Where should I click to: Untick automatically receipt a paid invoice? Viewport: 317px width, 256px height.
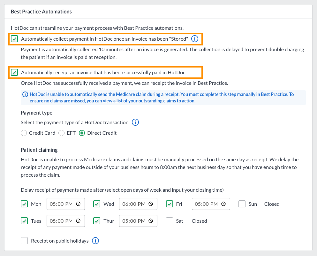(x=14, y=72)
